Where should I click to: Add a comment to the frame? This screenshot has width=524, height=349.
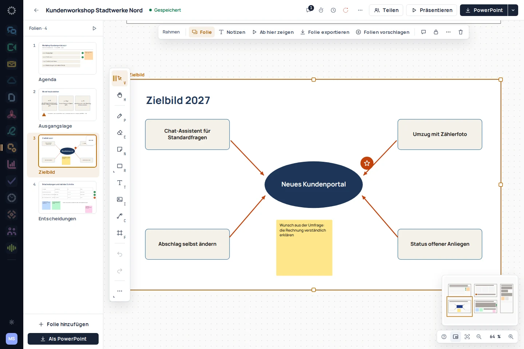424,32
